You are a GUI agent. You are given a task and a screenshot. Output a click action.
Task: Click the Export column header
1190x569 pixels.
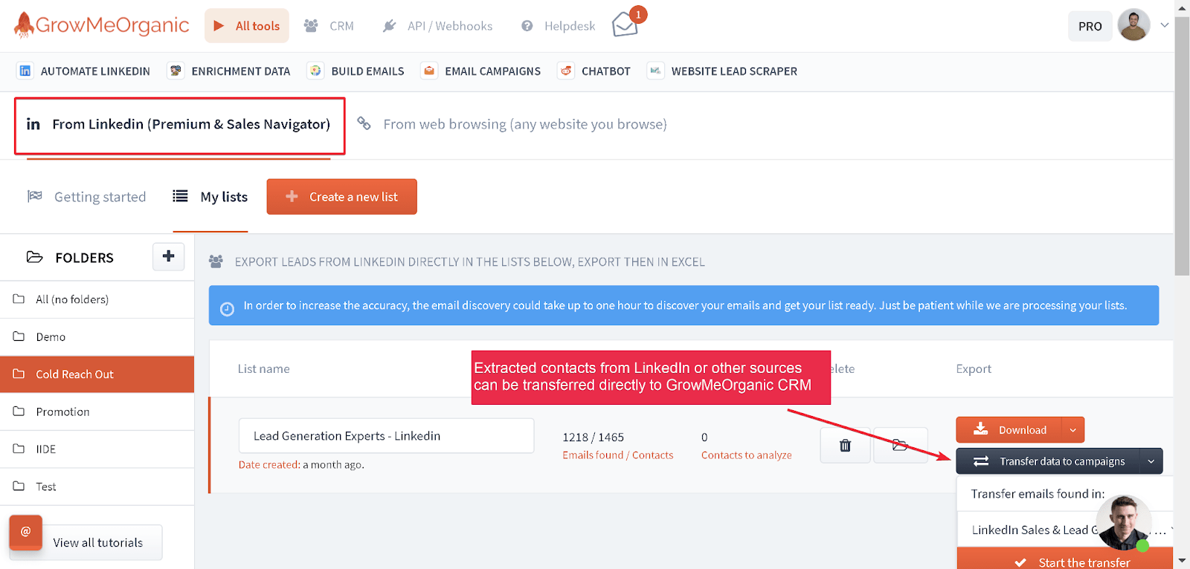[974, 369]
